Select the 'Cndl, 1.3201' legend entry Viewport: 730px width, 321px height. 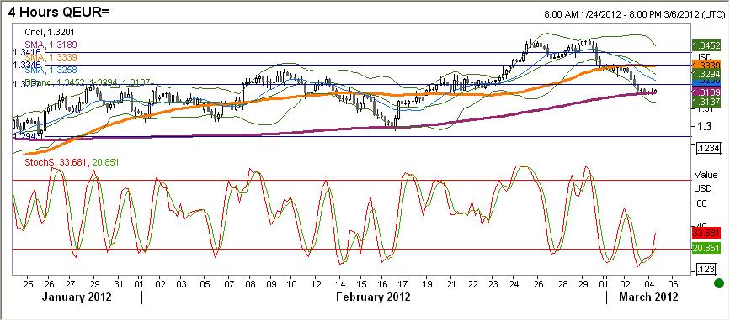point(50,32)
